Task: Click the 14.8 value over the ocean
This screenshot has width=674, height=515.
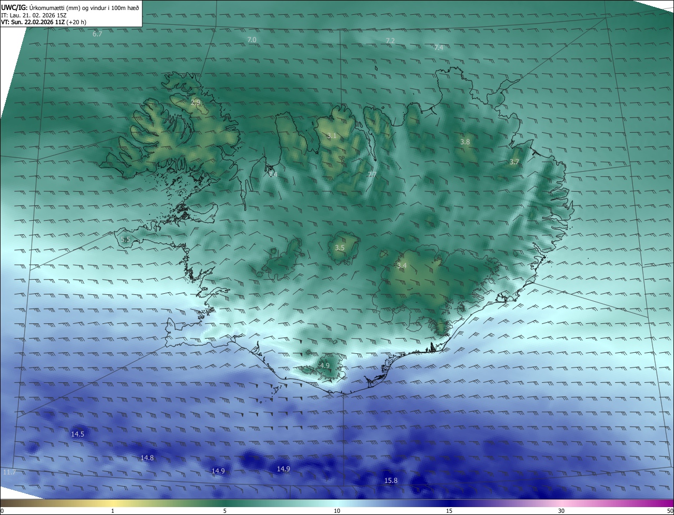Action: tap(147, 458)
